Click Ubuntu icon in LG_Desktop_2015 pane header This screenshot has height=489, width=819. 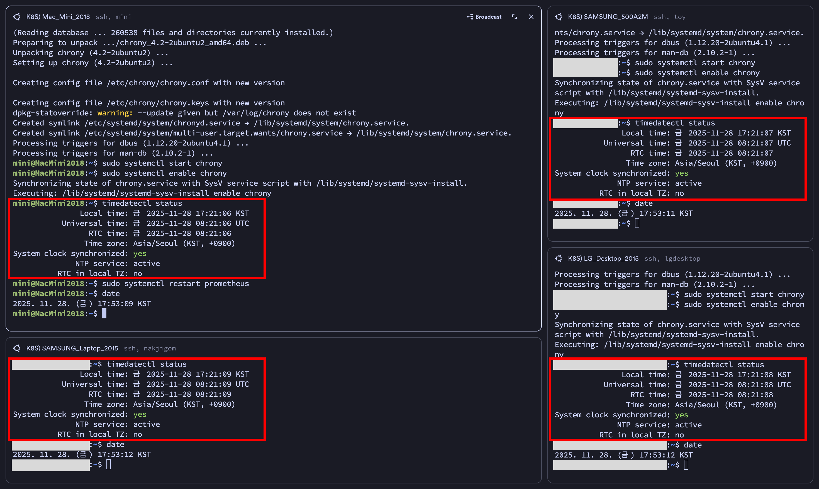(x=559, y=259)
